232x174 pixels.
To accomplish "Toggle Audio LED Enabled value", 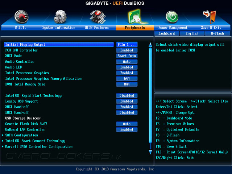I will coord(127,67).
